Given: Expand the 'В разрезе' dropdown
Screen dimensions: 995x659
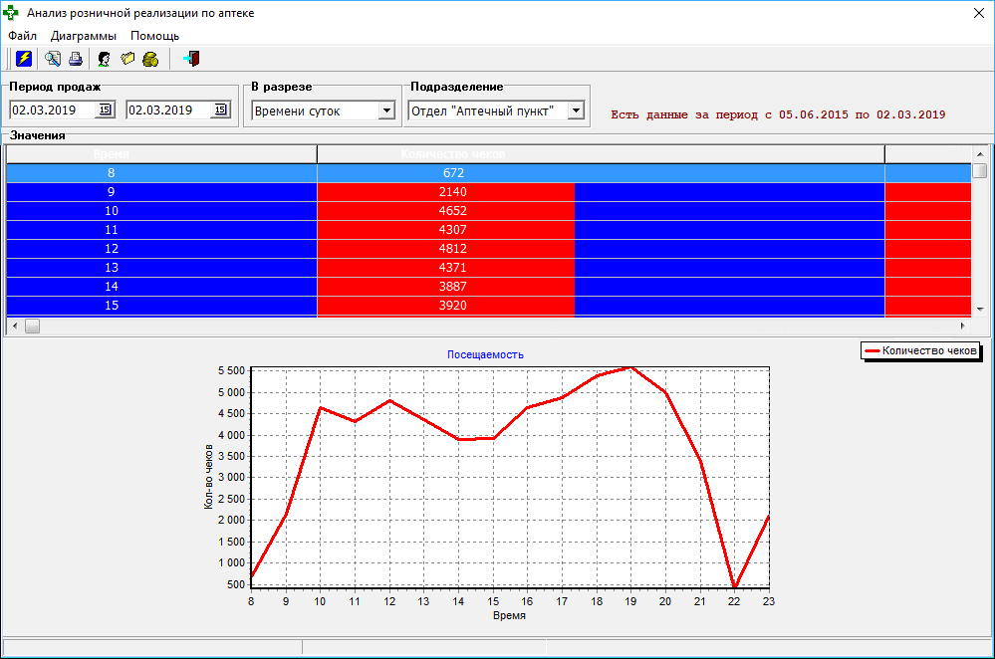Looking at the screenshot, I should point(386,111).
